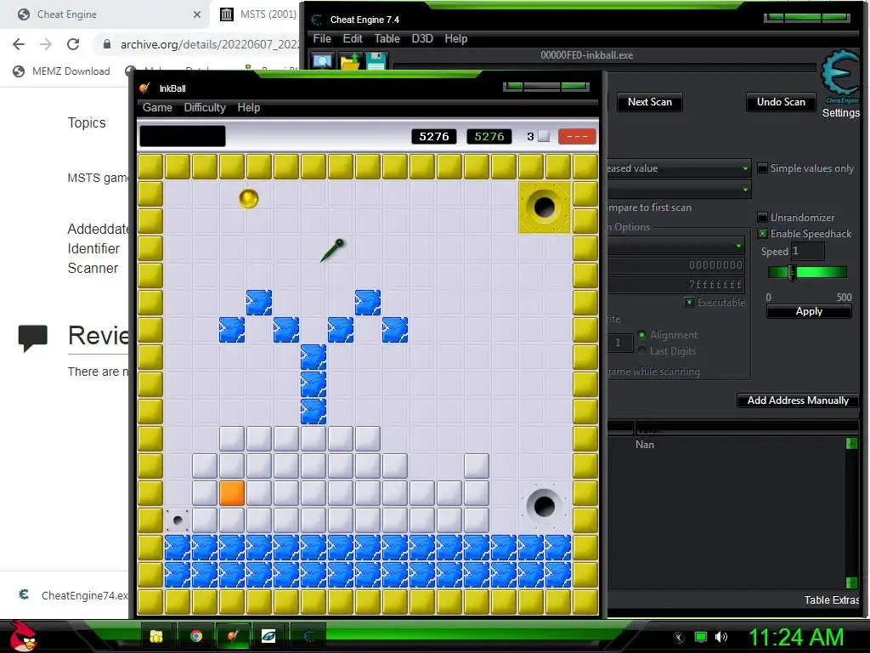The image size is (870, 653).
Task: Click the floppy disk save icon
Action: click(376, 61)
